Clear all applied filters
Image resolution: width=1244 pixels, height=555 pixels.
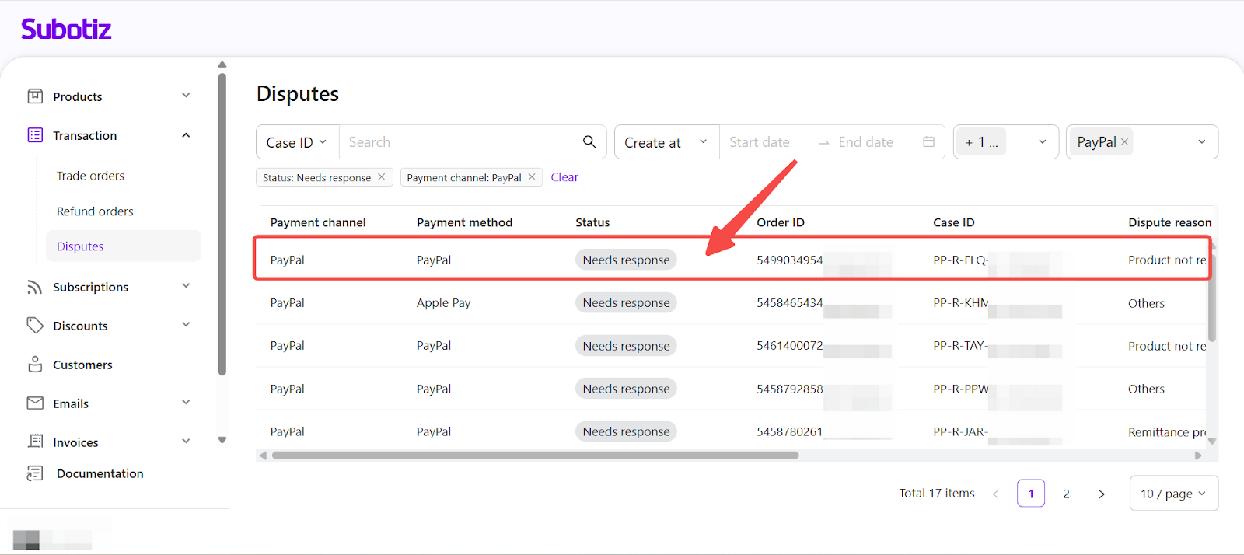[564, 177]
